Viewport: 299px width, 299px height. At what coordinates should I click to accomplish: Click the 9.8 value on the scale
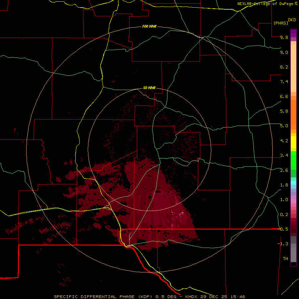[x=284, y=37]
